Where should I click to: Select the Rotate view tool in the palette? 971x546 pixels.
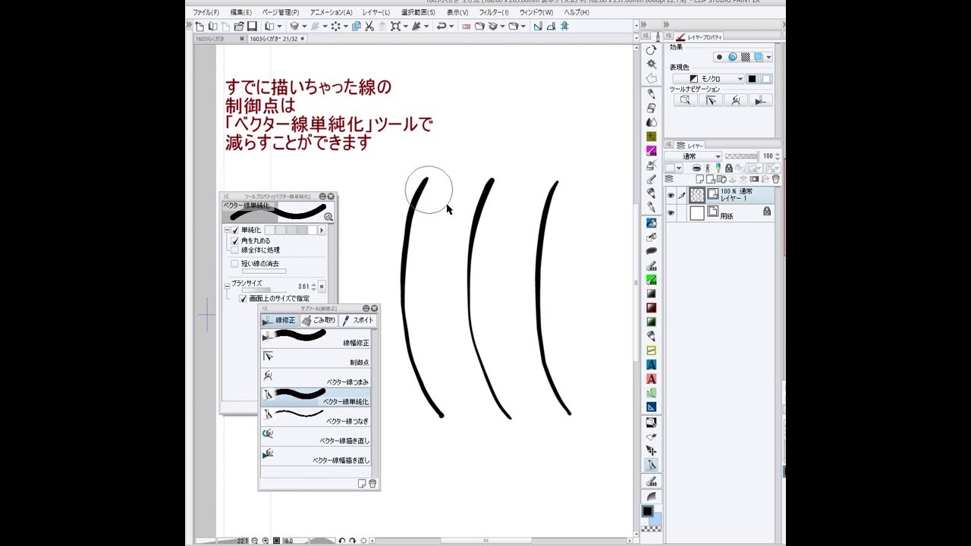pyautogui.click(x=651, y=50)
